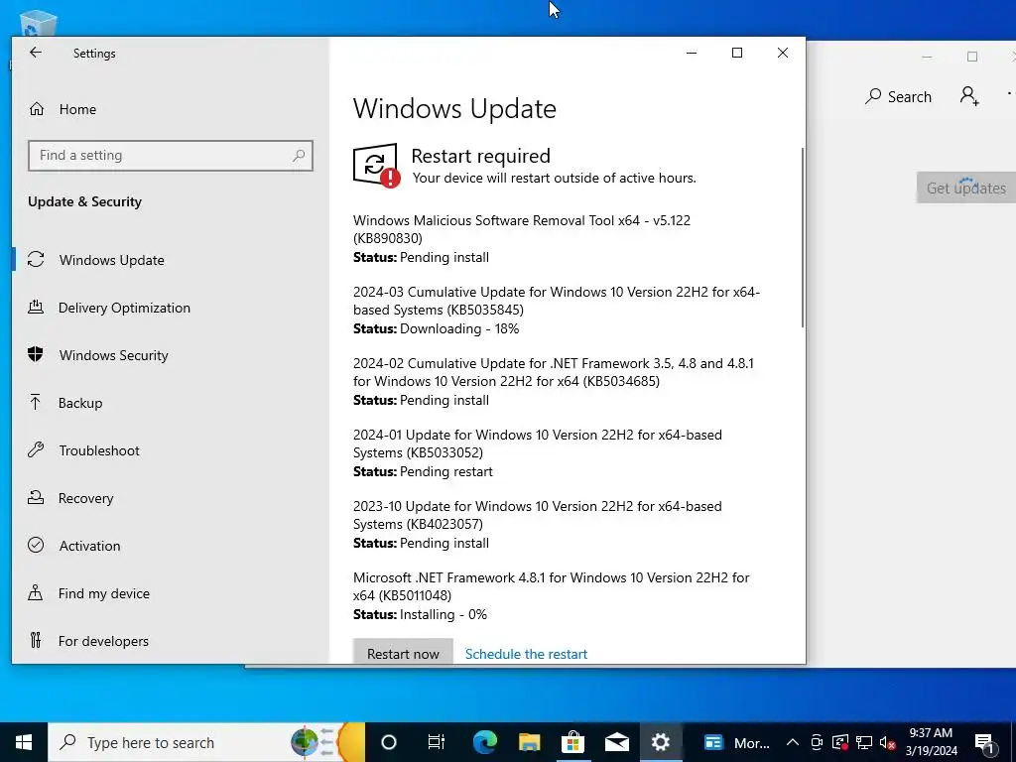The width and height of the screenshot is (1016, 762).
Task: Open Mail from the taskbar
Action: pos(617,742)
